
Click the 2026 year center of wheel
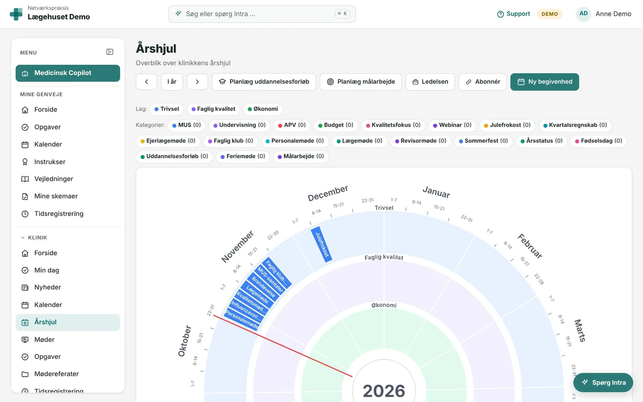click(384, 391)
